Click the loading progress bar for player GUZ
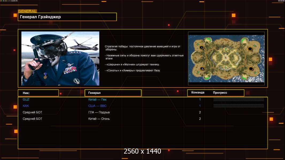Screen dimensions: 285x160 coord(238,99)
